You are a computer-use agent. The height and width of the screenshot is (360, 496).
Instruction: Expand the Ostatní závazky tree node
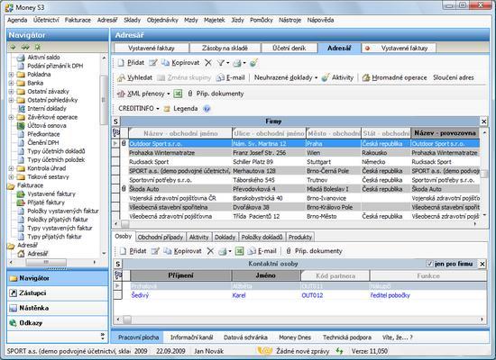[x=11, y=92]
